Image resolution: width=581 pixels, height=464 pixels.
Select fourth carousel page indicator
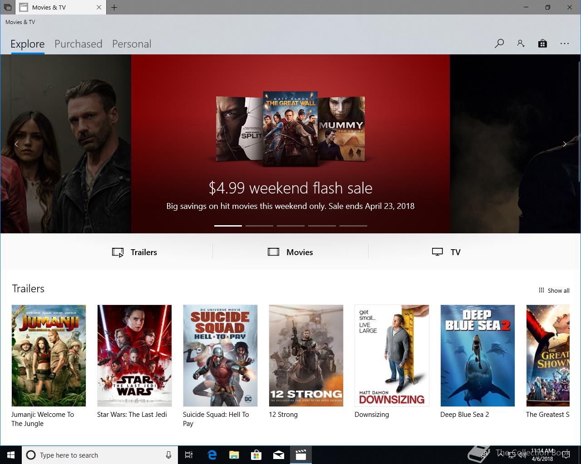[x=322, y=226]
